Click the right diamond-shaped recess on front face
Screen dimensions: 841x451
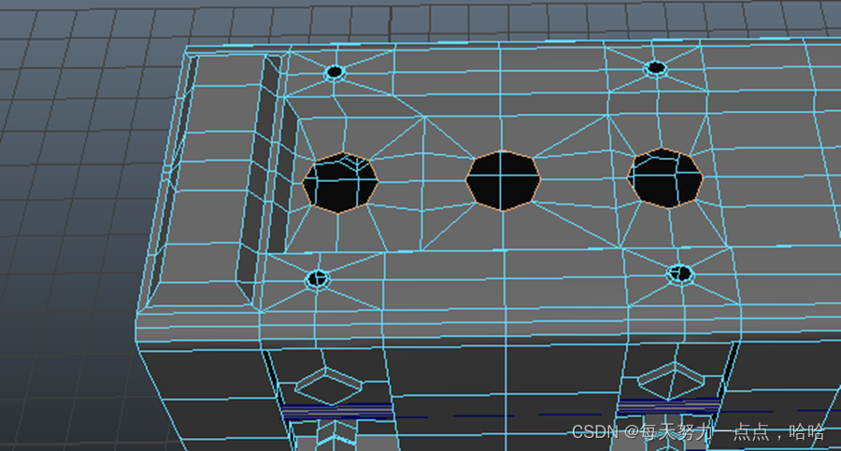(x=671, y=380)
